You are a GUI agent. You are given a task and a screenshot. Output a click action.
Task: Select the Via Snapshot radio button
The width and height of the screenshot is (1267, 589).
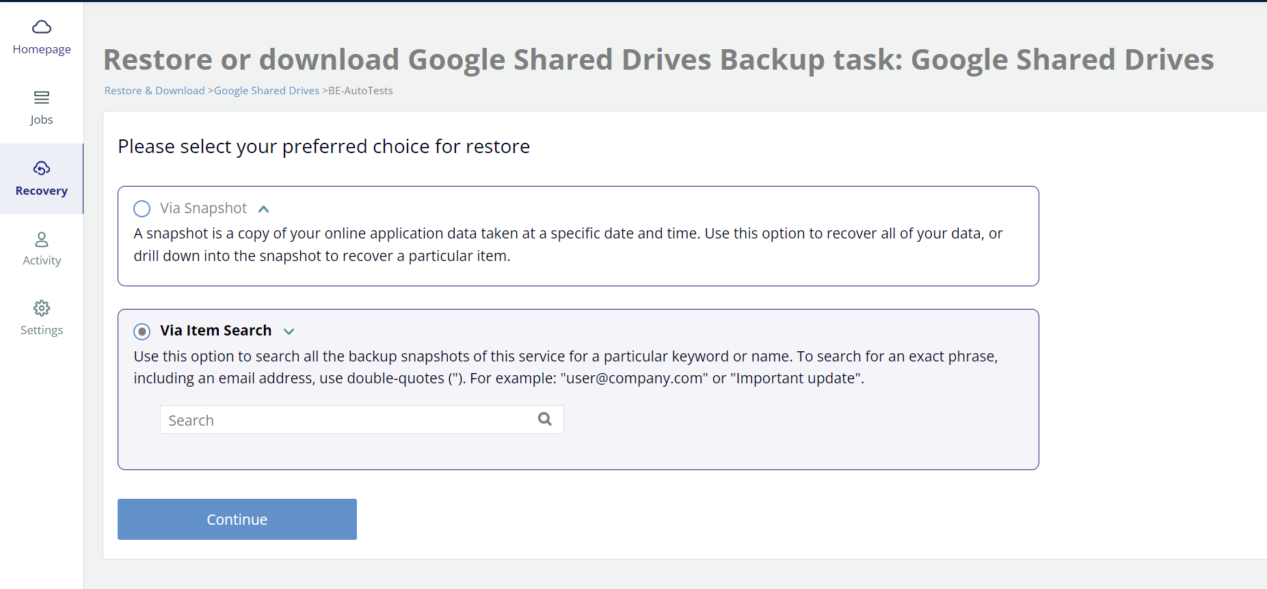tap(142, 208)
